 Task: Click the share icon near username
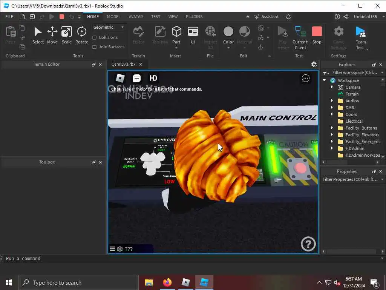point(345,17)
